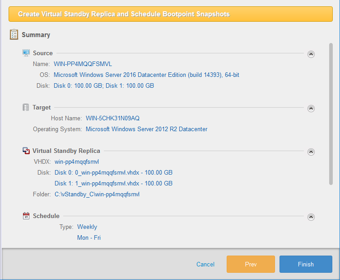Image resolution: width=340 pixels, height=280 pixels.
Task: Click the folder path C:\vStandby_C\win-pp4mqqfsmvl
Action: (97, 194)
